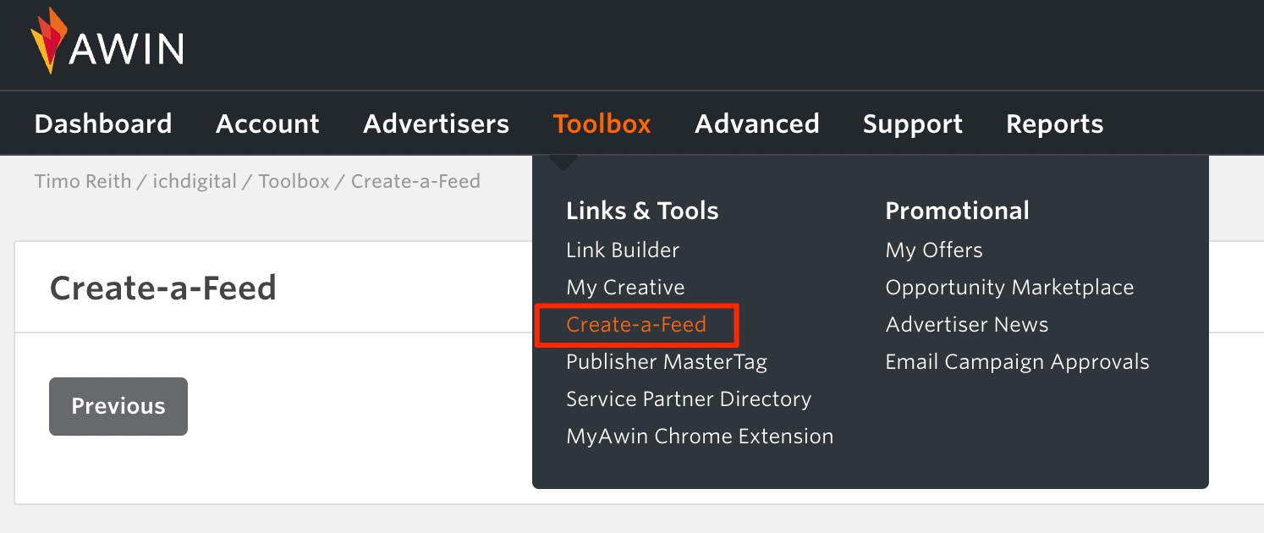This screenshot has height=533, width=1264.
Task: Open My Creative
Action: pos(625,287)
